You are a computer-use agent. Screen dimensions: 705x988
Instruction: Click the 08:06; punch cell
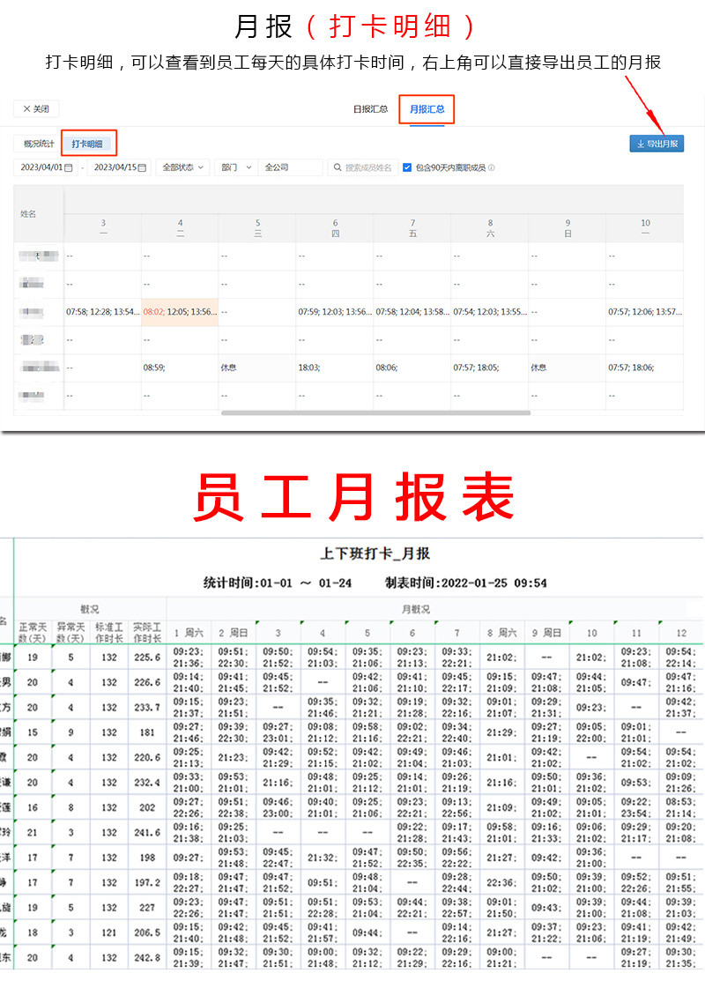412,368
